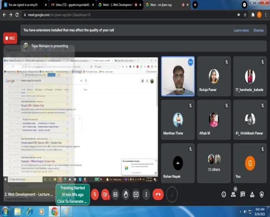The width and height of the screenshot is (270, 217).
Task: Open options on Tejas Mahajan's tile
Action: 191,62
